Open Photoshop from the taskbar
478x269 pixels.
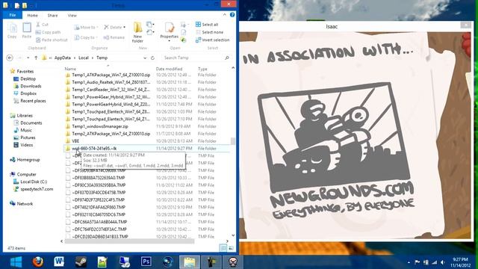[x=146, y=262]
